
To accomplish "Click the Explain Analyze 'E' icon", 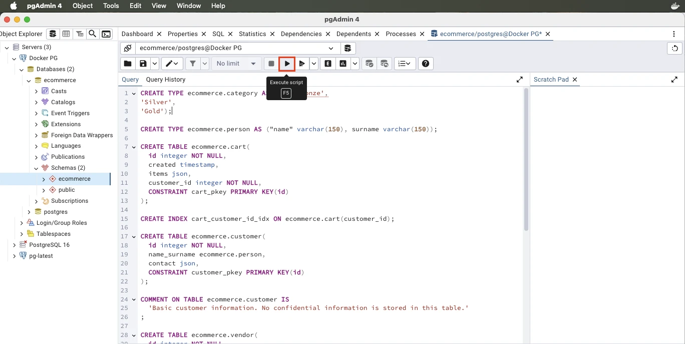I will pyautogui.click(x=328, y=64).
